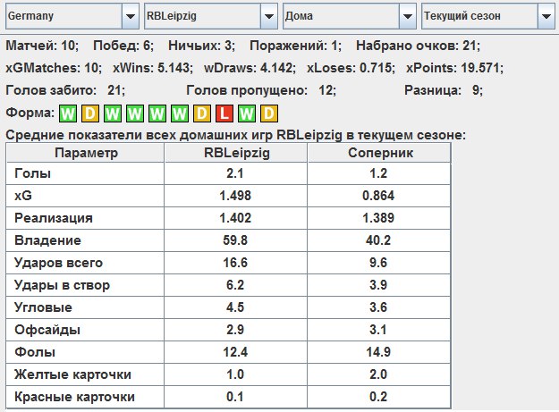Select the Реализация row label

coord(54,218)
